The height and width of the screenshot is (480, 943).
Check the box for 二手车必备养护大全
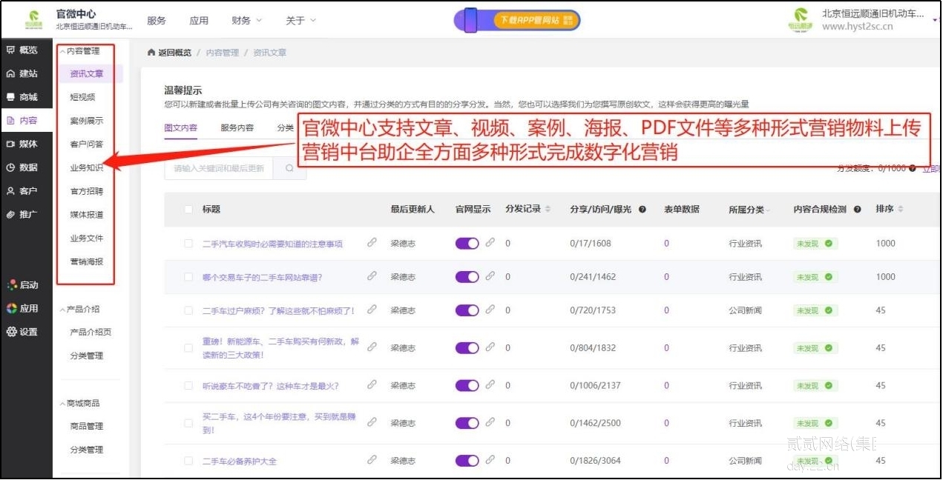(188, 461)
